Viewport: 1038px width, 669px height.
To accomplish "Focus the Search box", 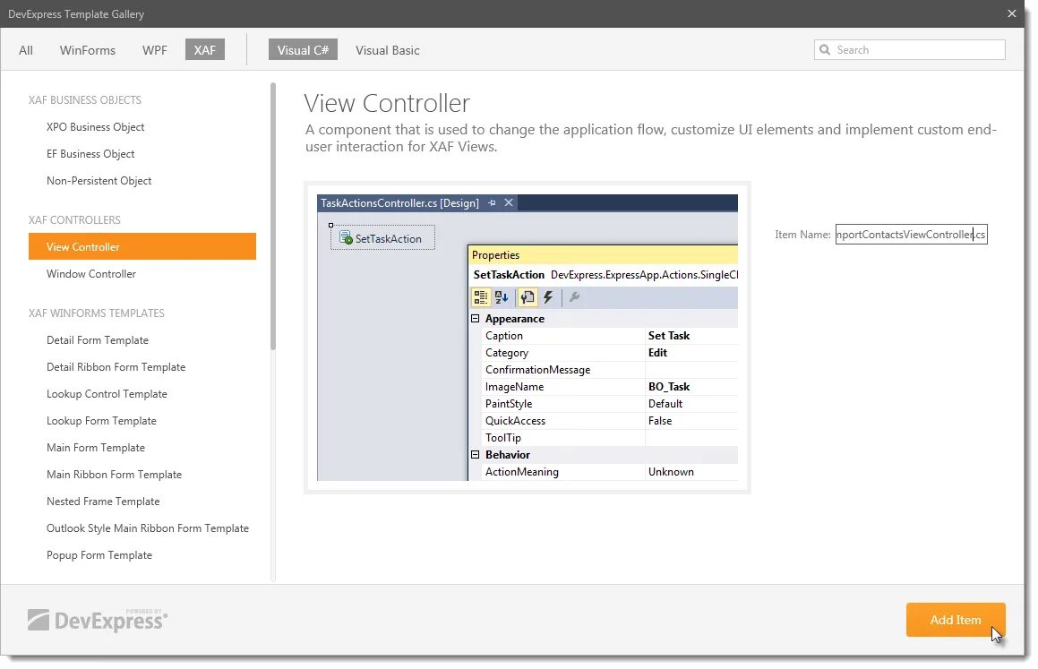I will [x=910, y=49].
